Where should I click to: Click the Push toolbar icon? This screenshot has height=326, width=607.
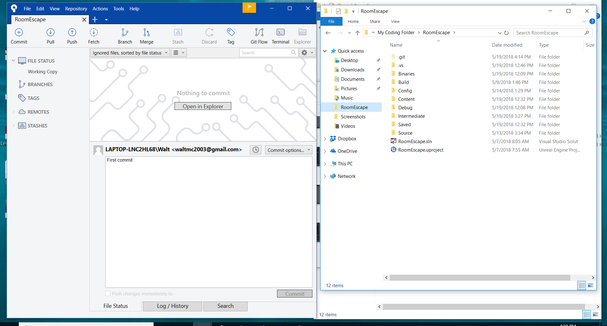pos(72,36)
